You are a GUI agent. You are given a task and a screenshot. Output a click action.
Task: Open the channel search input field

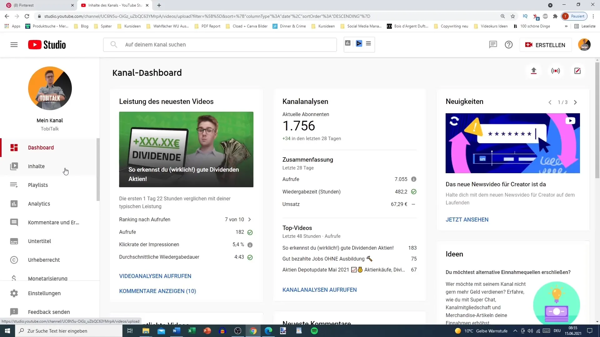pos(220,44)
